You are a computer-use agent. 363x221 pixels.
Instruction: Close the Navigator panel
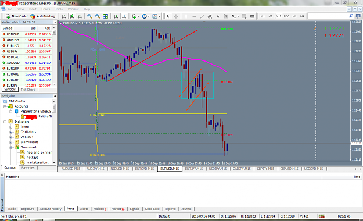55,96
